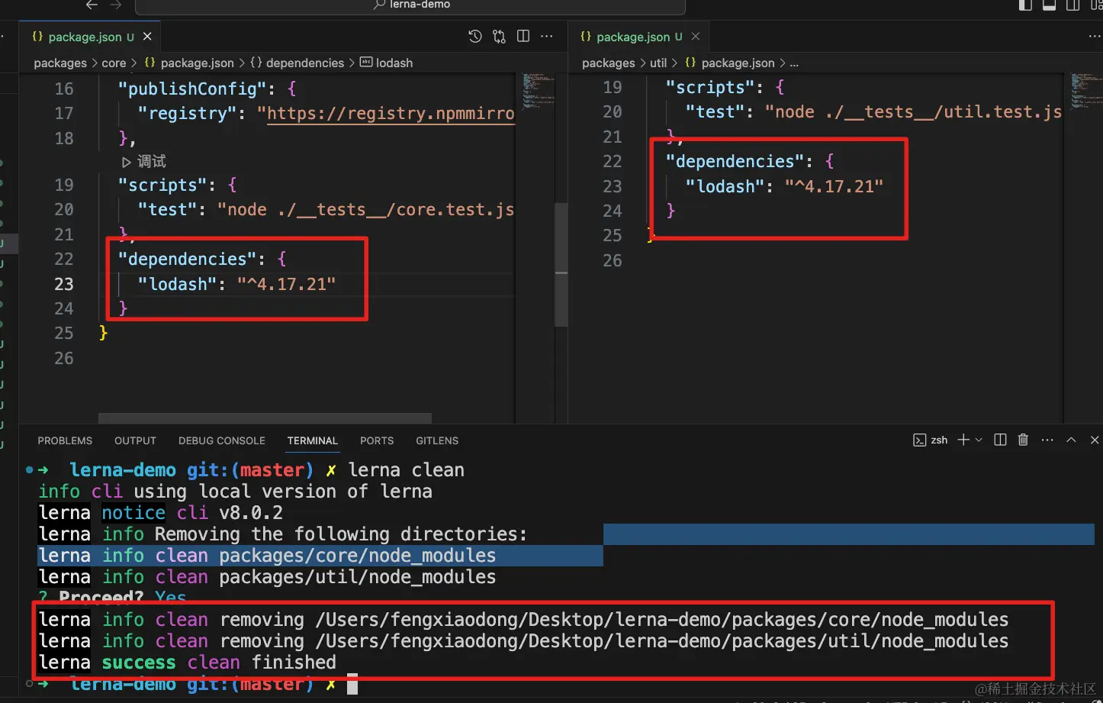
Task: Click the util.test.js test script line
Action: [873, 111]
